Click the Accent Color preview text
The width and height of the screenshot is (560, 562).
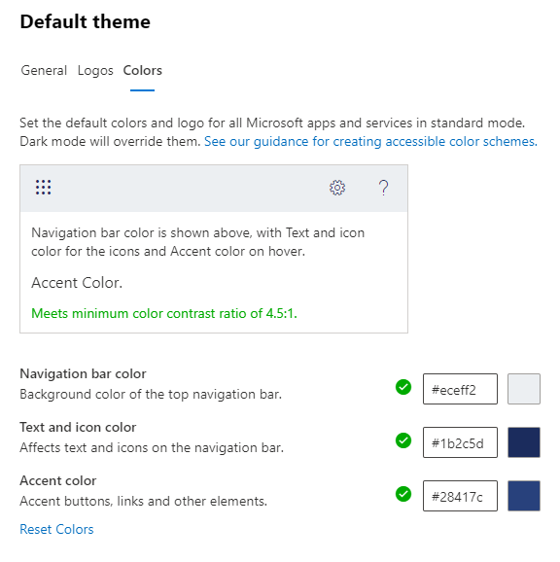click(x=77, y=283)
